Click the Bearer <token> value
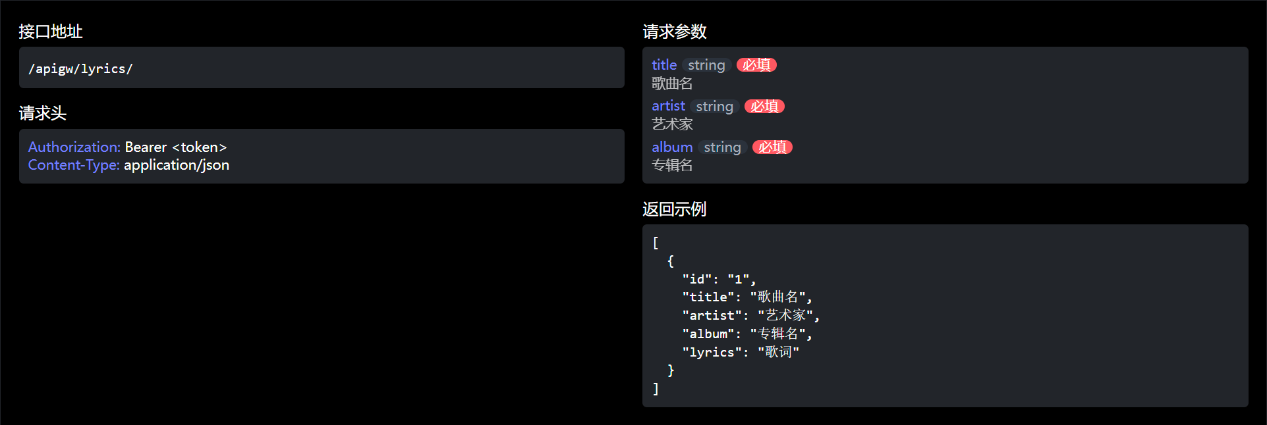Screen dimensions: 1267x425 (176, 147)
